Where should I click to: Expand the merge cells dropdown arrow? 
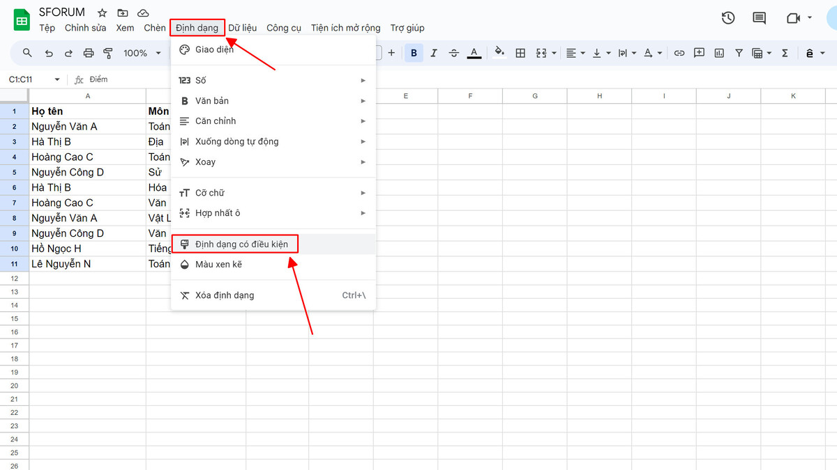pos(554,53)
